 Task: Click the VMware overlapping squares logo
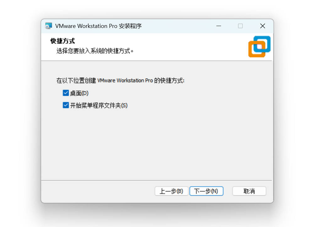click(x=259, y=47)
